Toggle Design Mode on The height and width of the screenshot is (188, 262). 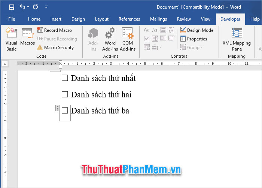197,30
